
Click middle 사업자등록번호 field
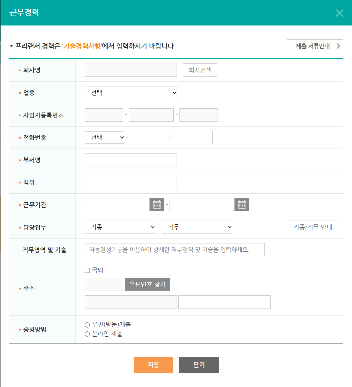(x=151, y=115)
